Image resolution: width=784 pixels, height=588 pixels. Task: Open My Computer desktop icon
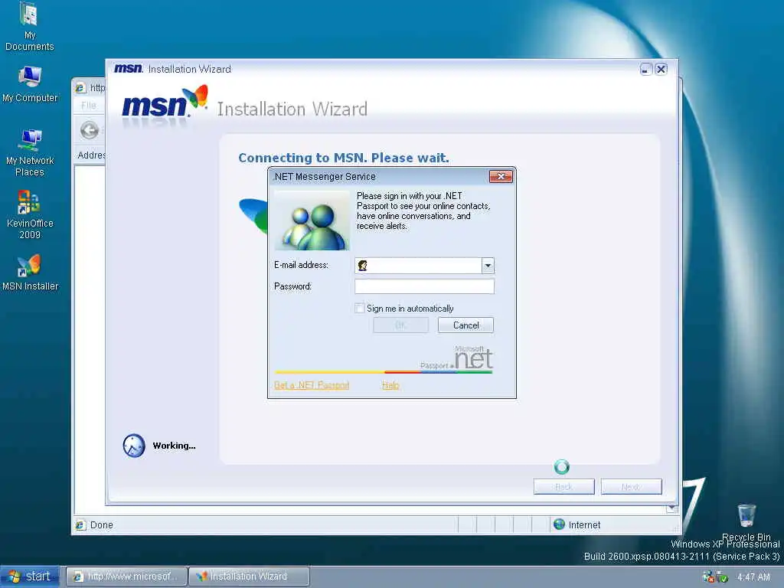point(30,84)
